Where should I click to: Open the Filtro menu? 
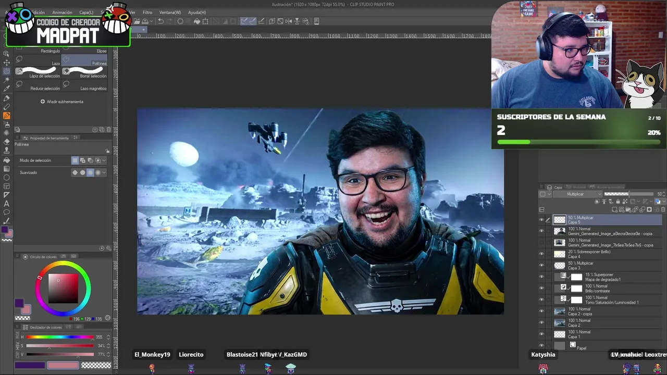[x=147, y=12]
